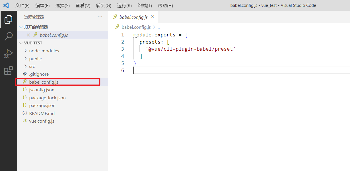
Task: Close the babel.config.js editor tab
Action: click(x=153, y=17)
